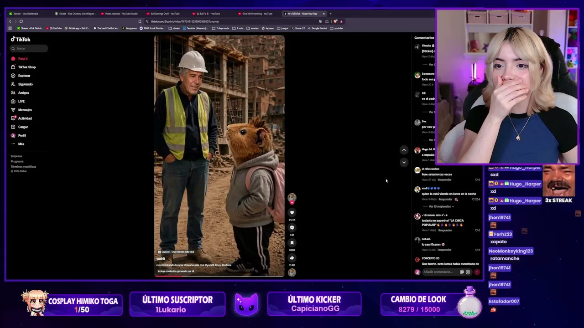This screenshot has height=328, width=584.
Task: Open the Programa footer link
Action: pos(17,161)
